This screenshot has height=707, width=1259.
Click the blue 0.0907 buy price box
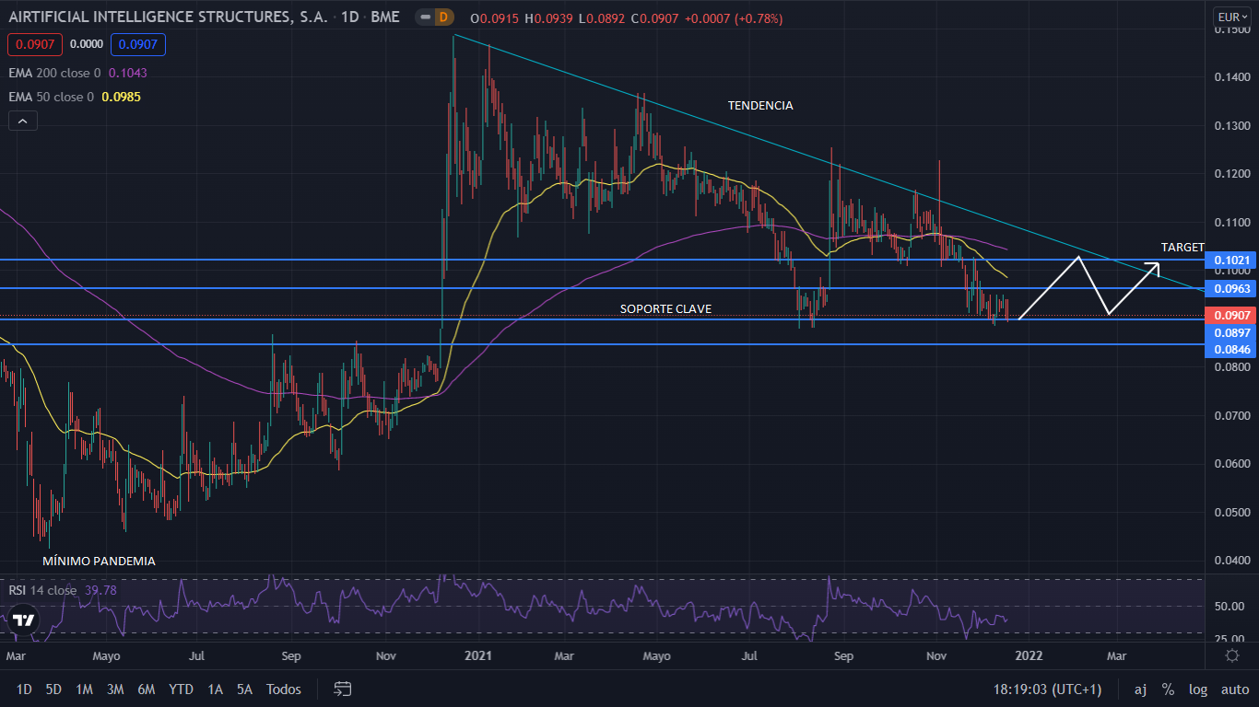135,43
